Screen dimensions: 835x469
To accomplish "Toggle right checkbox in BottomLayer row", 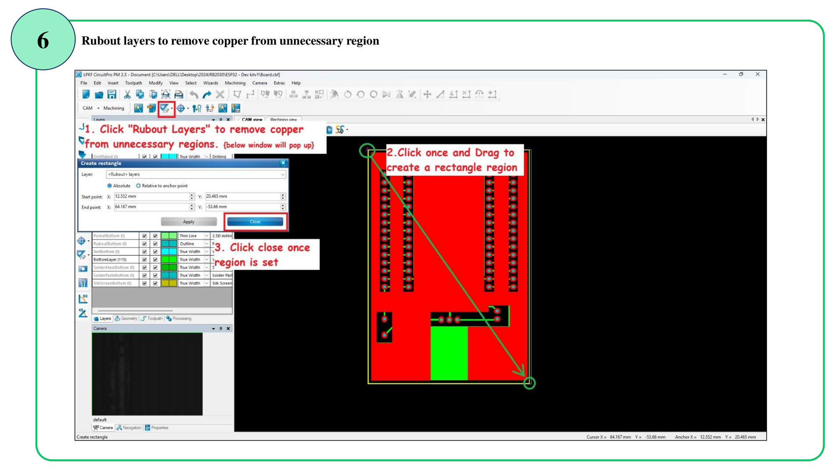I will 155,260.
